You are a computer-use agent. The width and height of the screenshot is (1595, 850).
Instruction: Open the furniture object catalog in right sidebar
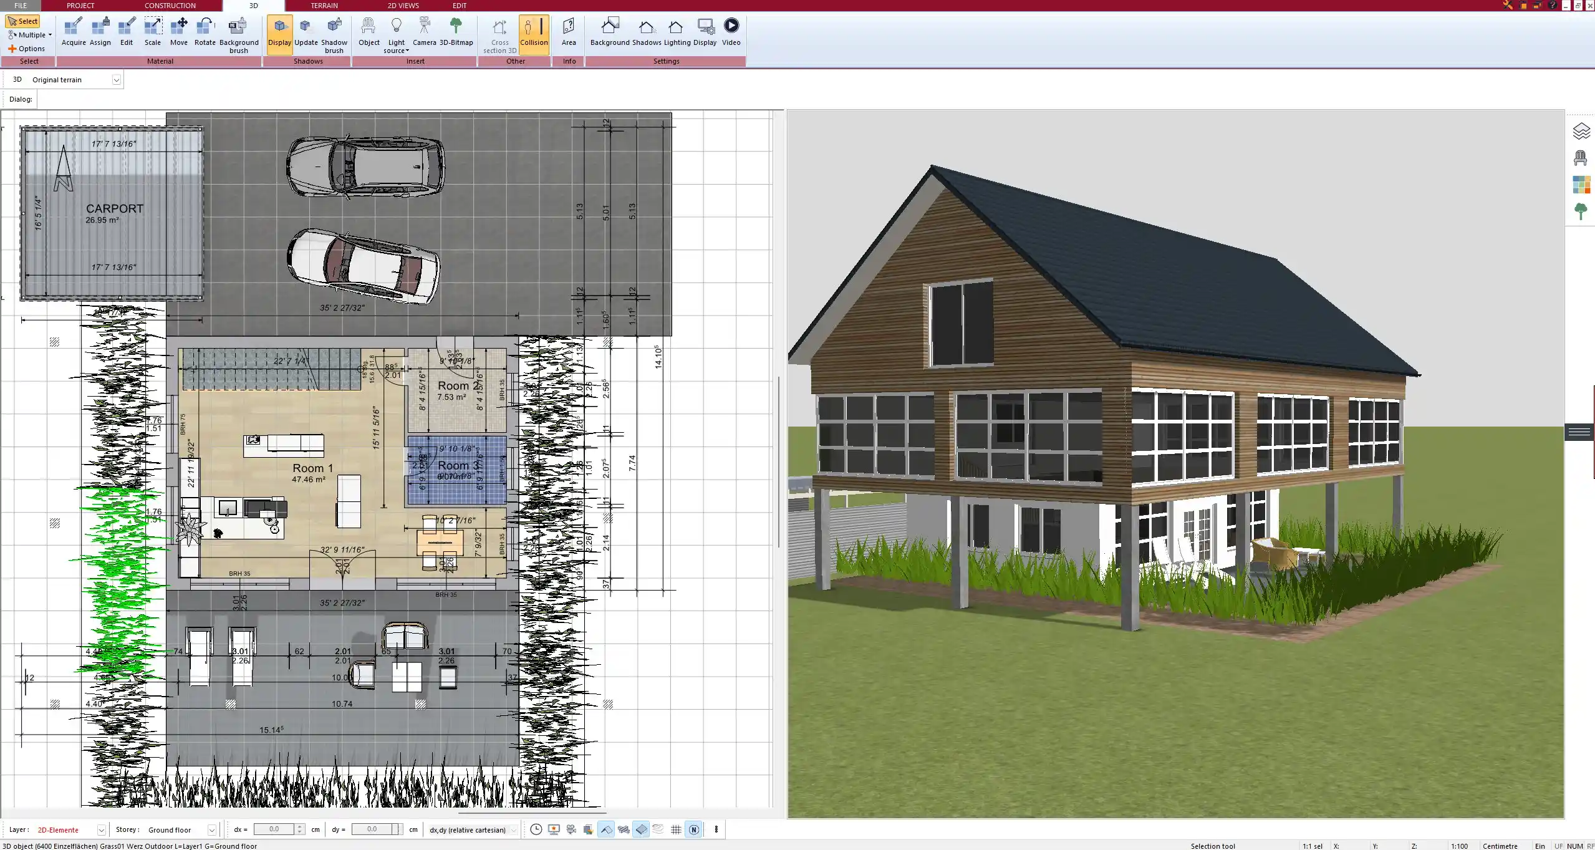coord(1581,157)
